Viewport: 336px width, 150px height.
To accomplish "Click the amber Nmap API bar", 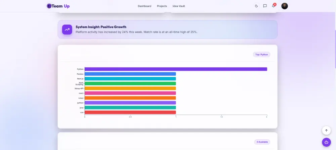I will click(130, 88).
